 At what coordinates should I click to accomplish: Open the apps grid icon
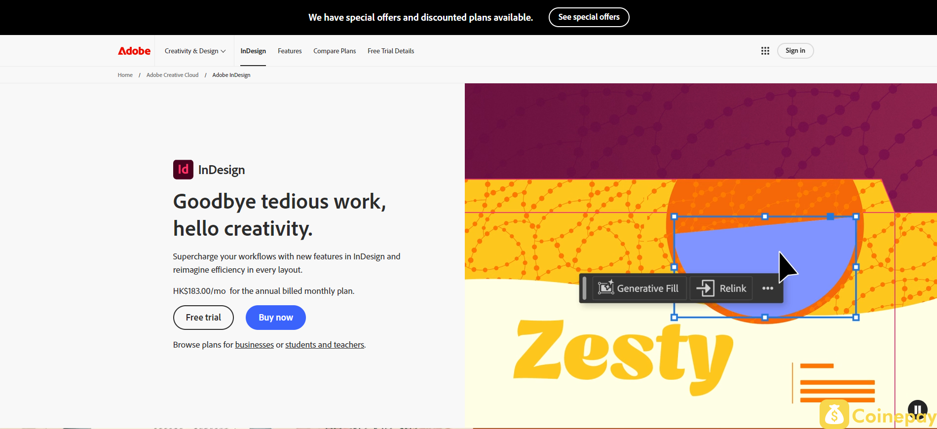click(x=765, y=51)
